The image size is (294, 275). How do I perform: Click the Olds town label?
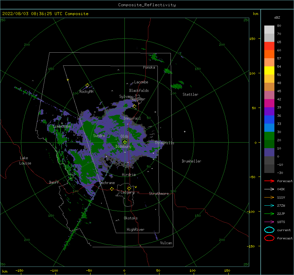click(x=124, y=136)
